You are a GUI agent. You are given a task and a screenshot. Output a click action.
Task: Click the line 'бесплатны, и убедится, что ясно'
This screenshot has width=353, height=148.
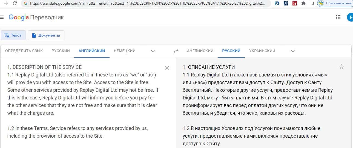point(244,113)
